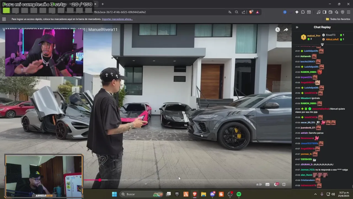353x199 pixels.
Task: Click username yorman_X in chat
Action: click(x=306, y=154)
